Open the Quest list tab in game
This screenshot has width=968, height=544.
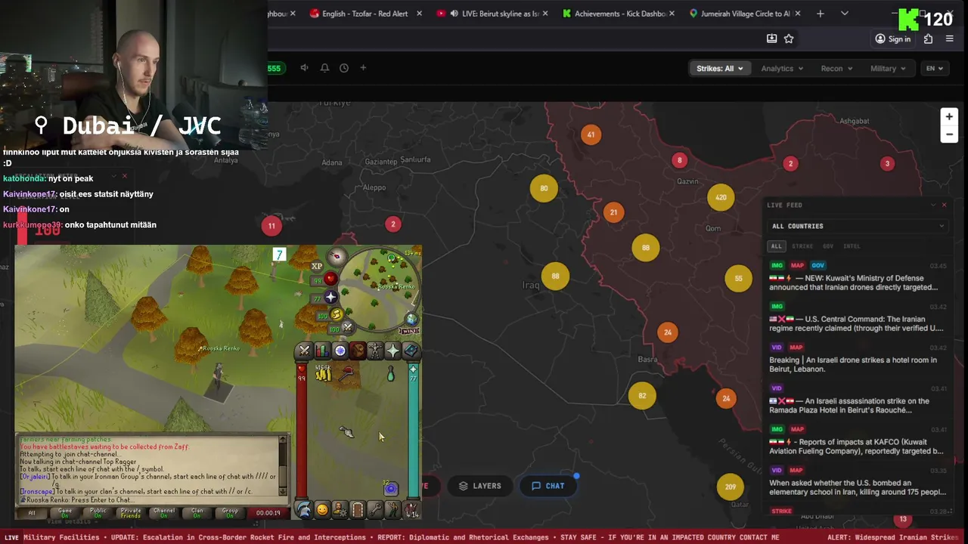[x=340, y=351]
